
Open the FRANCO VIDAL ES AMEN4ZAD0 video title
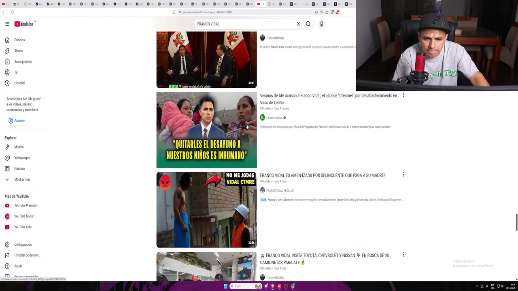tap(323, 175)
